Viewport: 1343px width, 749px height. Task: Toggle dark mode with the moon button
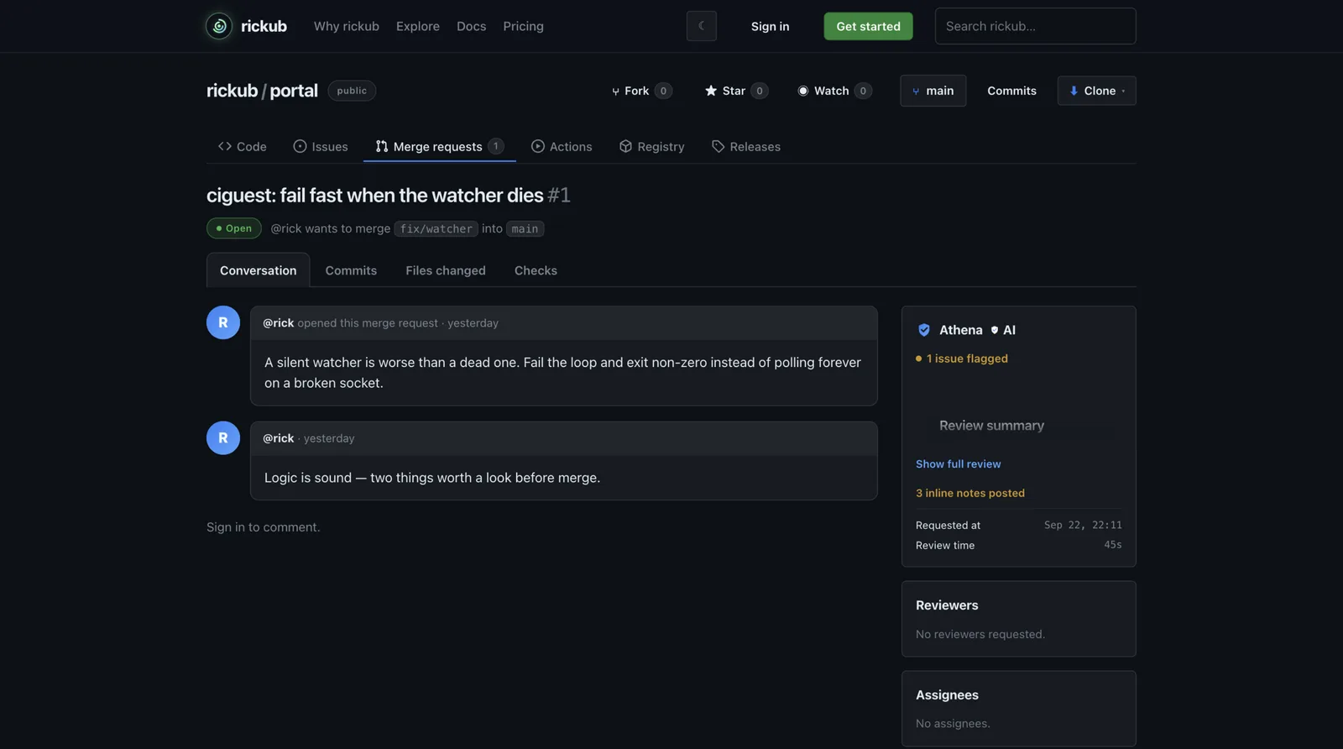(702, 26)
